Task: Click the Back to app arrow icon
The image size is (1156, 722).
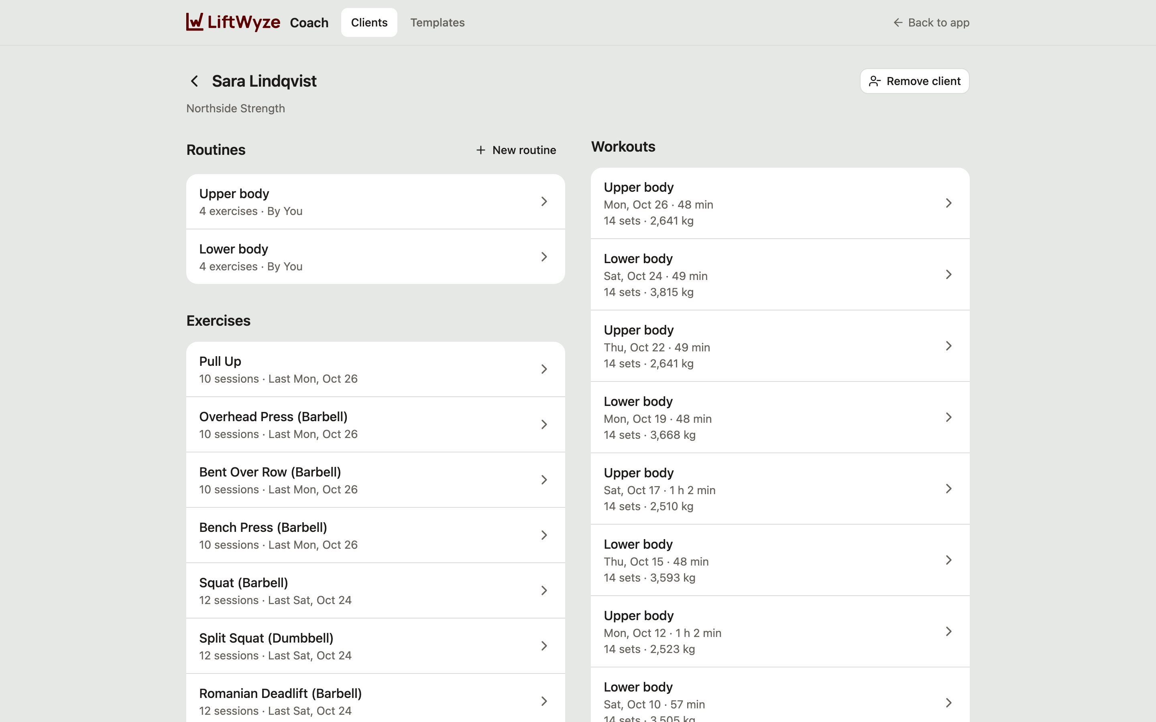Action: 898,22
